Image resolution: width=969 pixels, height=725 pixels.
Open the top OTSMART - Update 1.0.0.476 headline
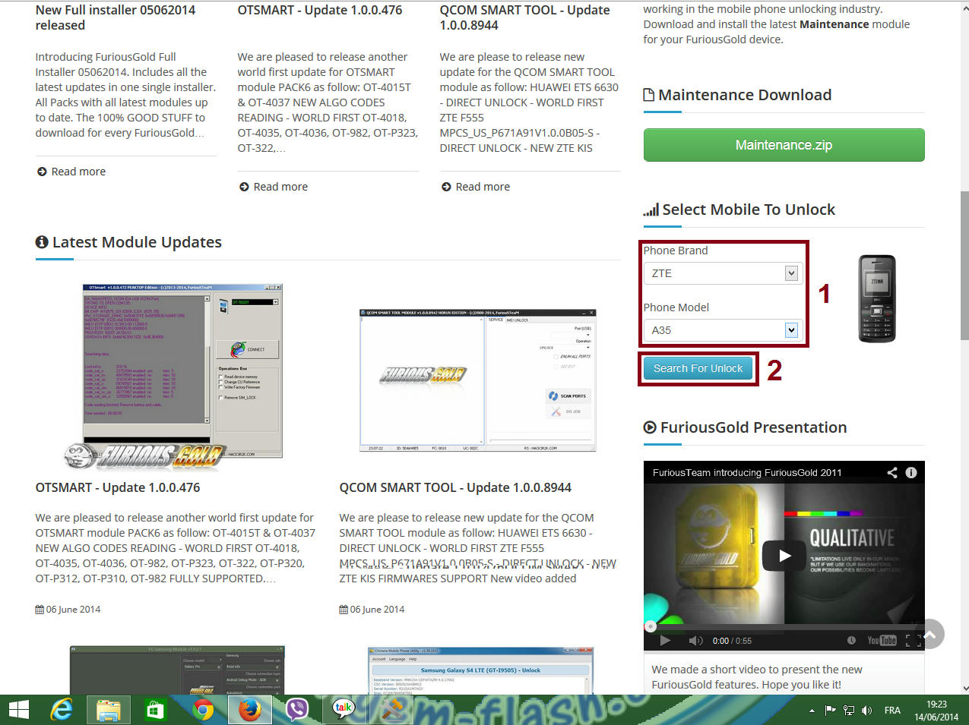click(320, 10)
